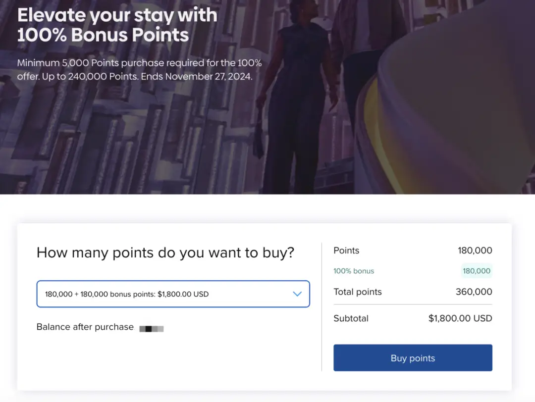Select the "100% bonus" green label

(354, 271)
